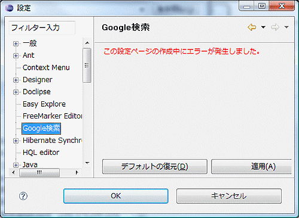The height and width of the screenshot is (218, 299).
Task: Select Easy Explore in the tree
Action: pos(44,104)
